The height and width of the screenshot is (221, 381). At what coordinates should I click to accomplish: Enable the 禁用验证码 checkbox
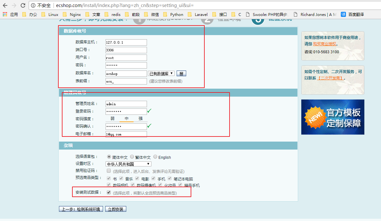pyautogui.click(x=109, y=171)
